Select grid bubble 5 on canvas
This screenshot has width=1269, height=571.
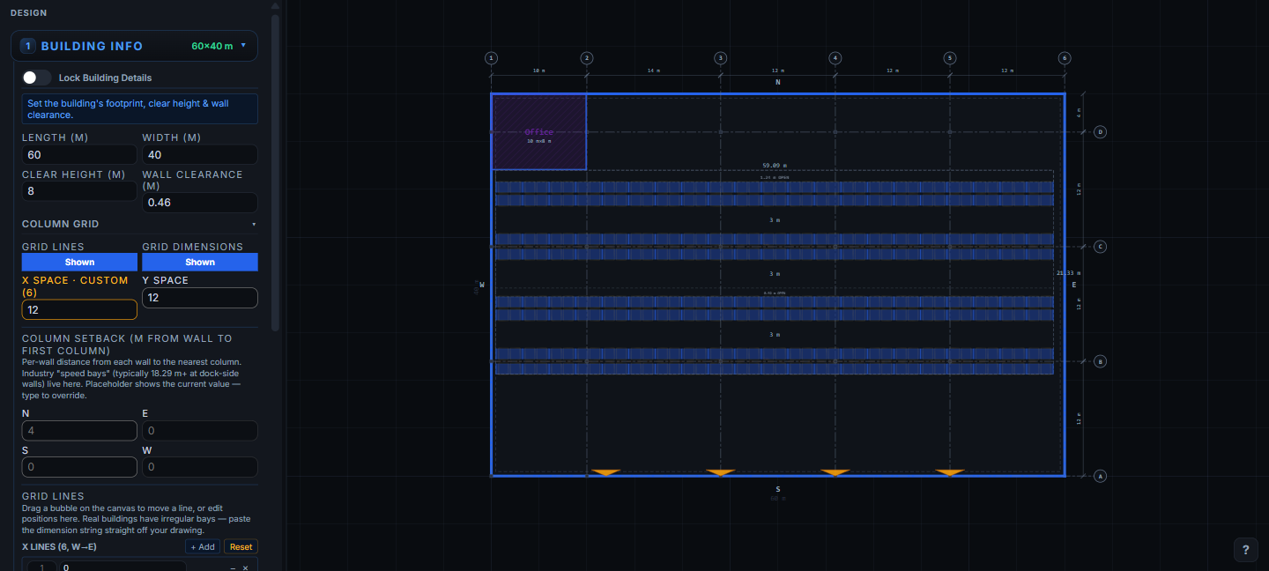(x=950, y=58)
